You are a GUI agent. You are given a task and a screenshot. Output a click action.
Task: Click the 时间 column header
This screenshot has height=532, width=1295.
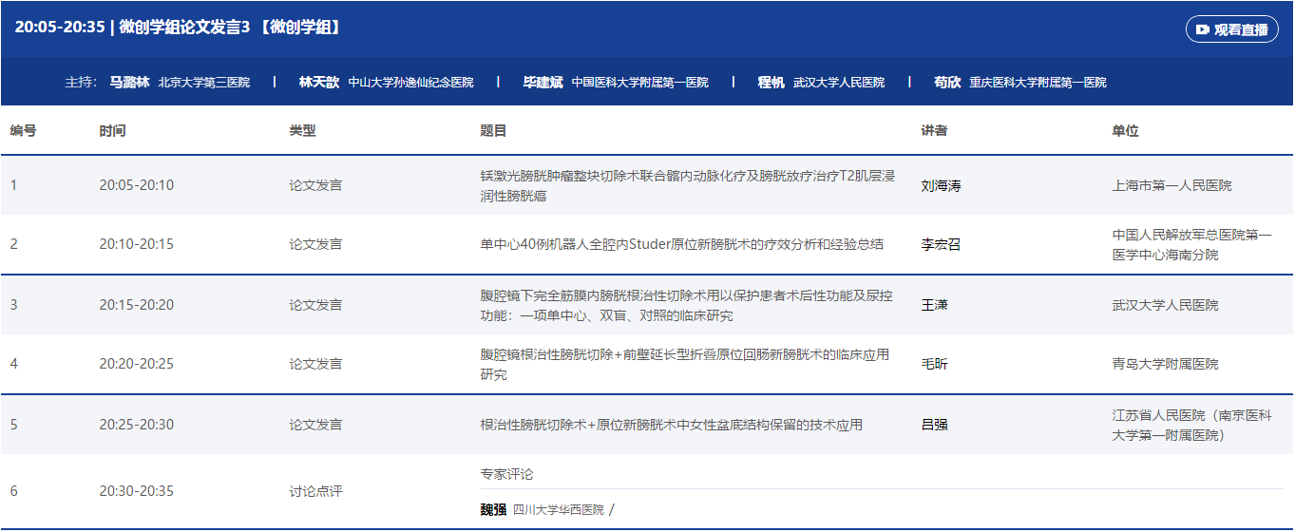coord(112,131)
